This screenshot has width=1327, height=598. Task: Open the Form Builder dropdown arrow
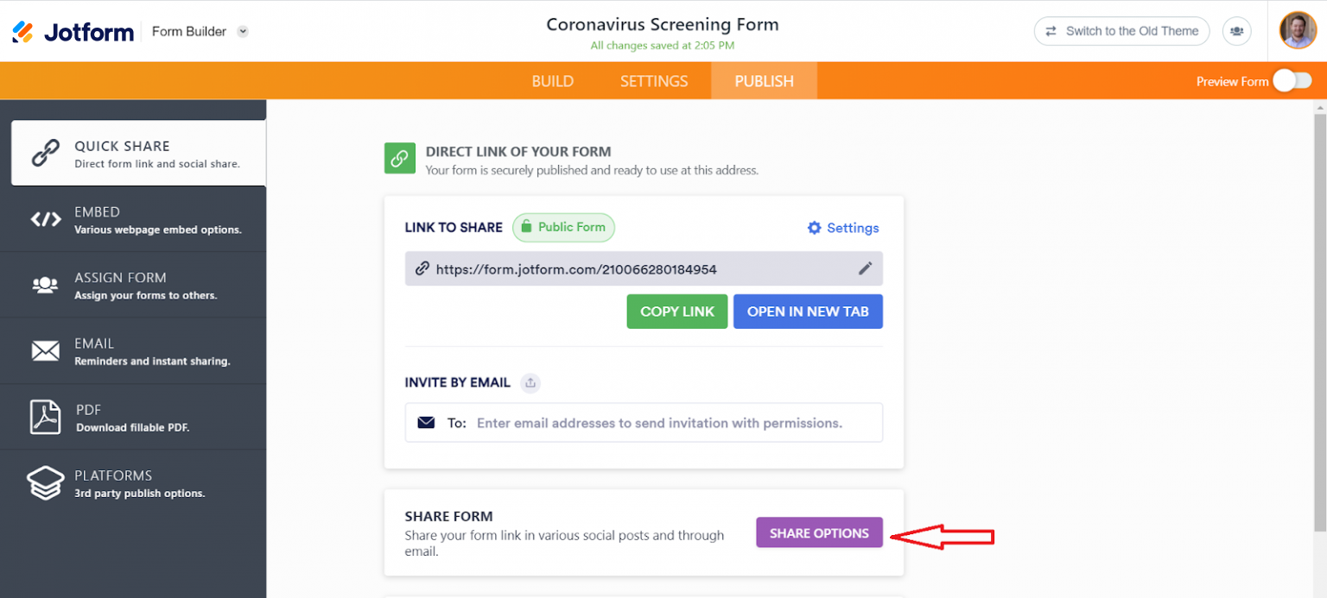pyautogui.click(x=243, y=32)
